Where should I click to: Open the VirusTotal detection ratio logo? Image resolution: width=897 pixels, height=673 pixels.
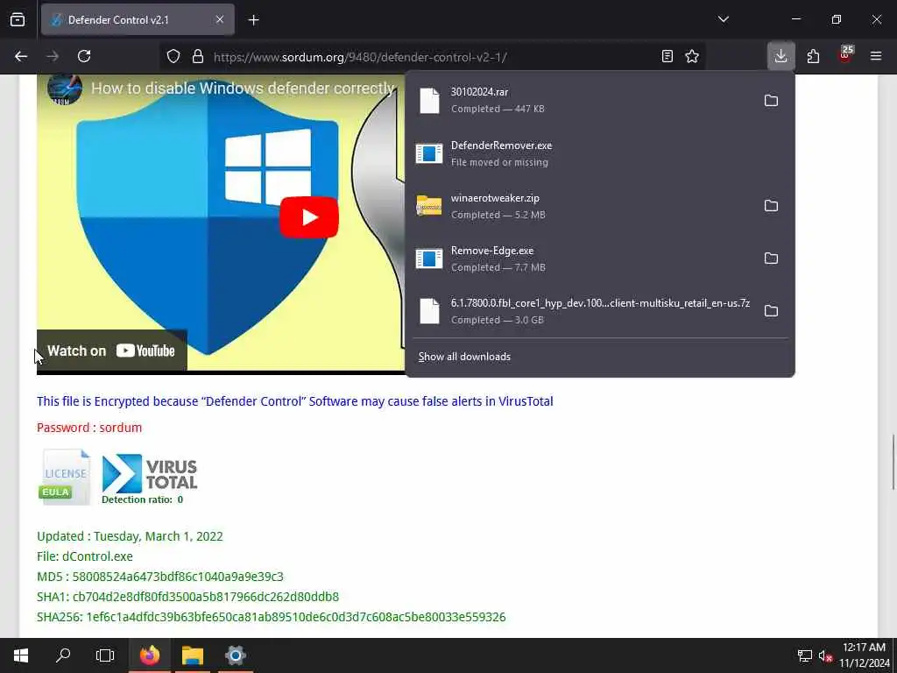[x=149, y=479]
